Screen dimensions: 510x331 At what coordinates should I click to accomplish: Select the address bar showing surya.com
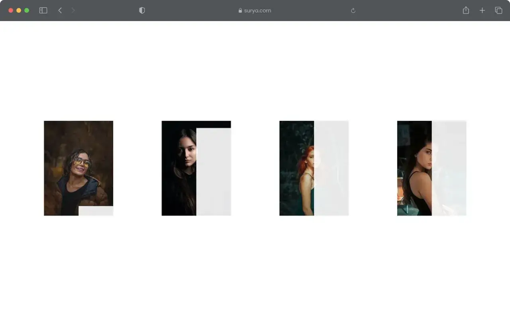[259, 10]
